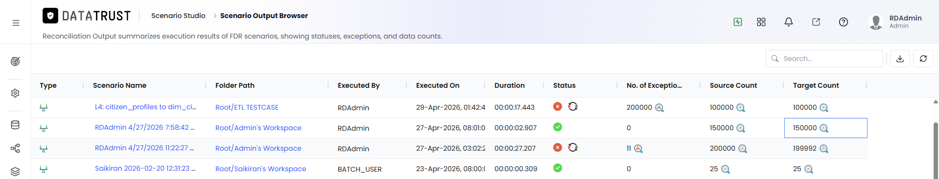The image size is (939, 179).
Task: Click success status icon for Saikiran row
Action: [x=558, y=168]
